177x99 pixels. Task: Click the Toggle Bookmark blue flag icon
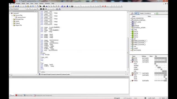pos(47,6)
